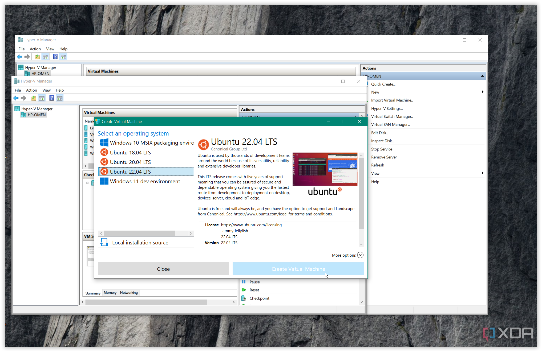Click the Local installation source icon

pyautogui.click(x=104, y=242)
